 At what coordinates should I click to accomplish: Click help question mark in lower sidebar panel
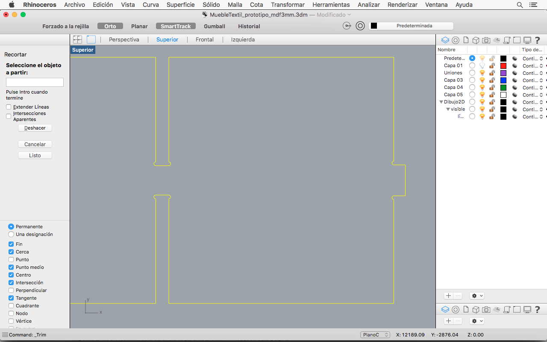(x=538, y=310)
